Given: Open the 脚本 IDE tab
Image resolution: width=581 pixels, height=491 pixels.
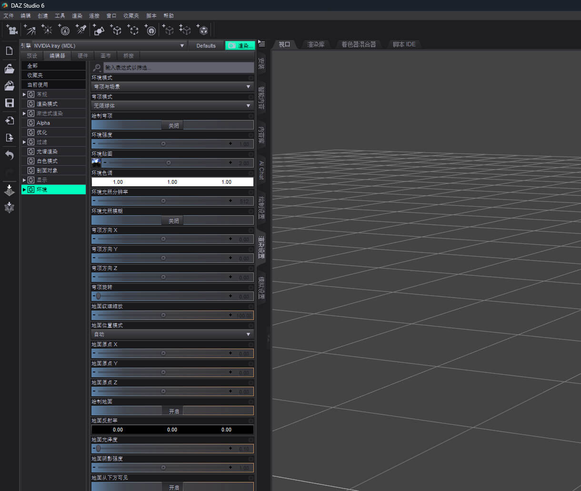Looking at the screenshot, I should coord(404,44).
